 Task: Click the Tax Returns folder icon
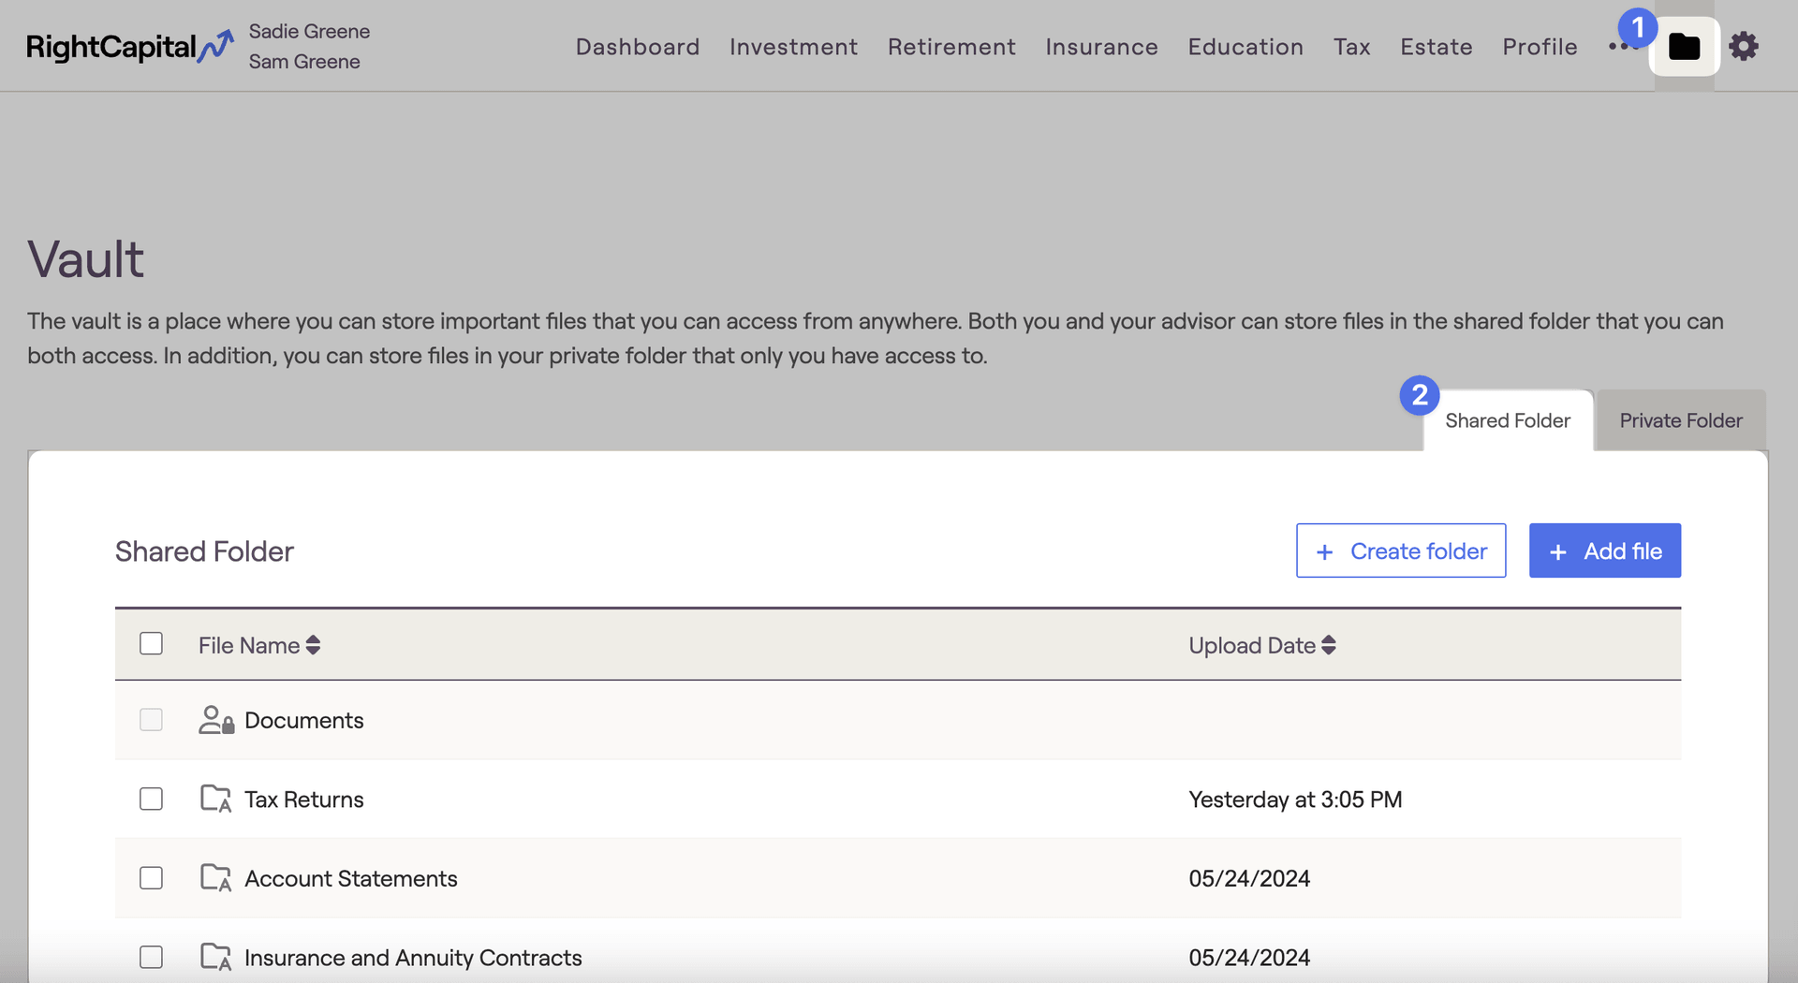coord(216,800)
